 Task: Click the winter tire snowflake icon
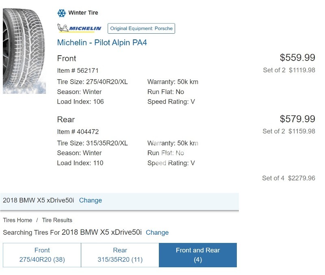click(x=61, y=13)
